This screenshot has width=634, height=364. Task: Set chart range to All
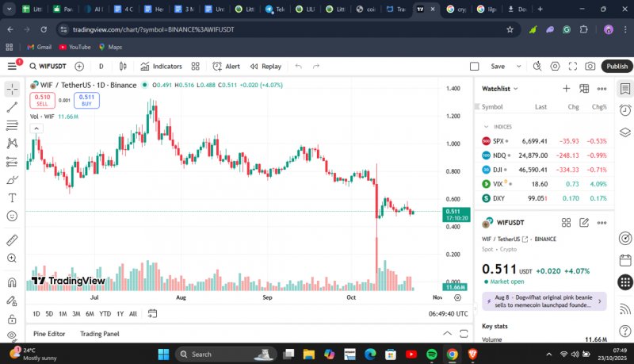click(x=133, y=314)
